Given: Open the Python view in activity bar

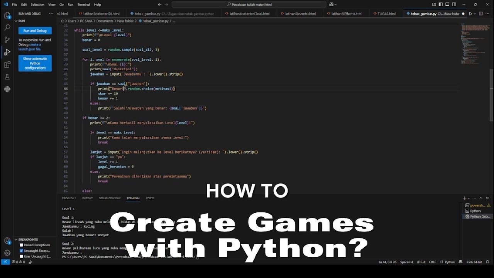Looking at the screenshot, I should tap(7, 89).
